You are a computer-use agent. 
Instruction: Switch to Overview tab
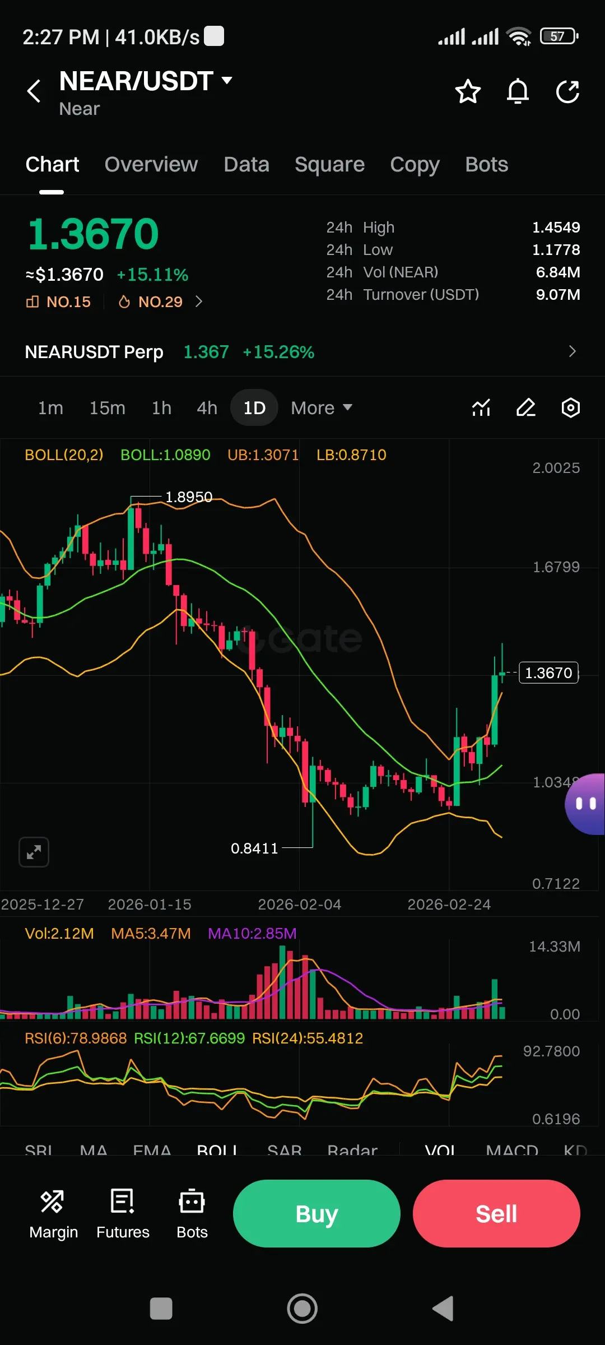point(151,165)
